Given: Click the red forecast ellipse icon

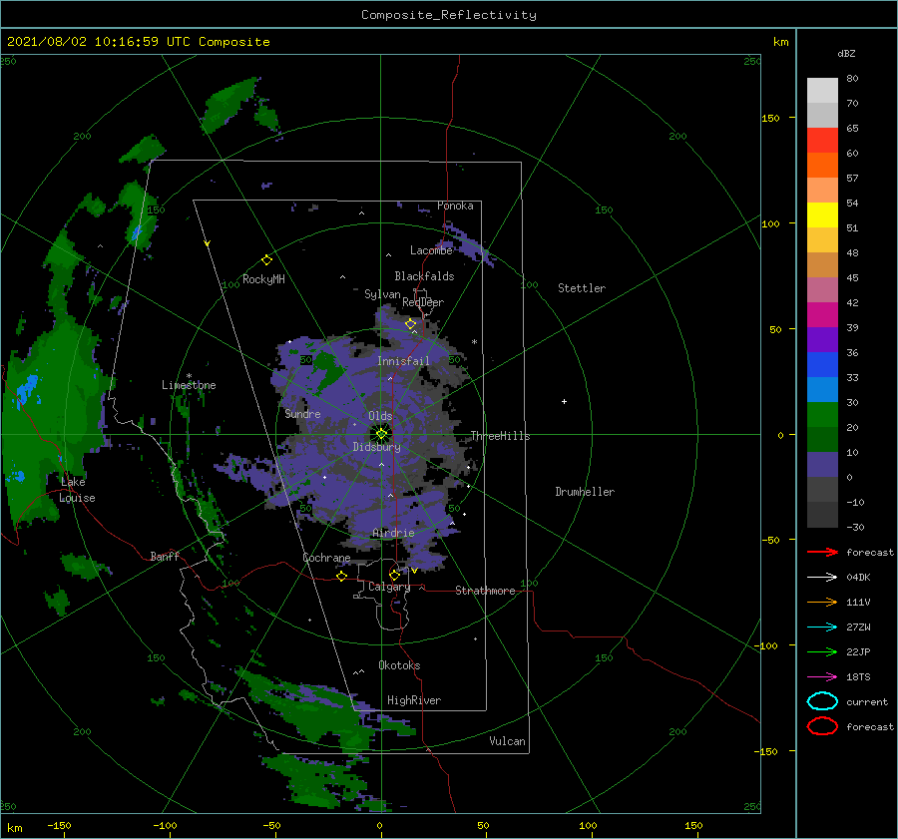Looking at the screenshot, I should coord(822,726).
